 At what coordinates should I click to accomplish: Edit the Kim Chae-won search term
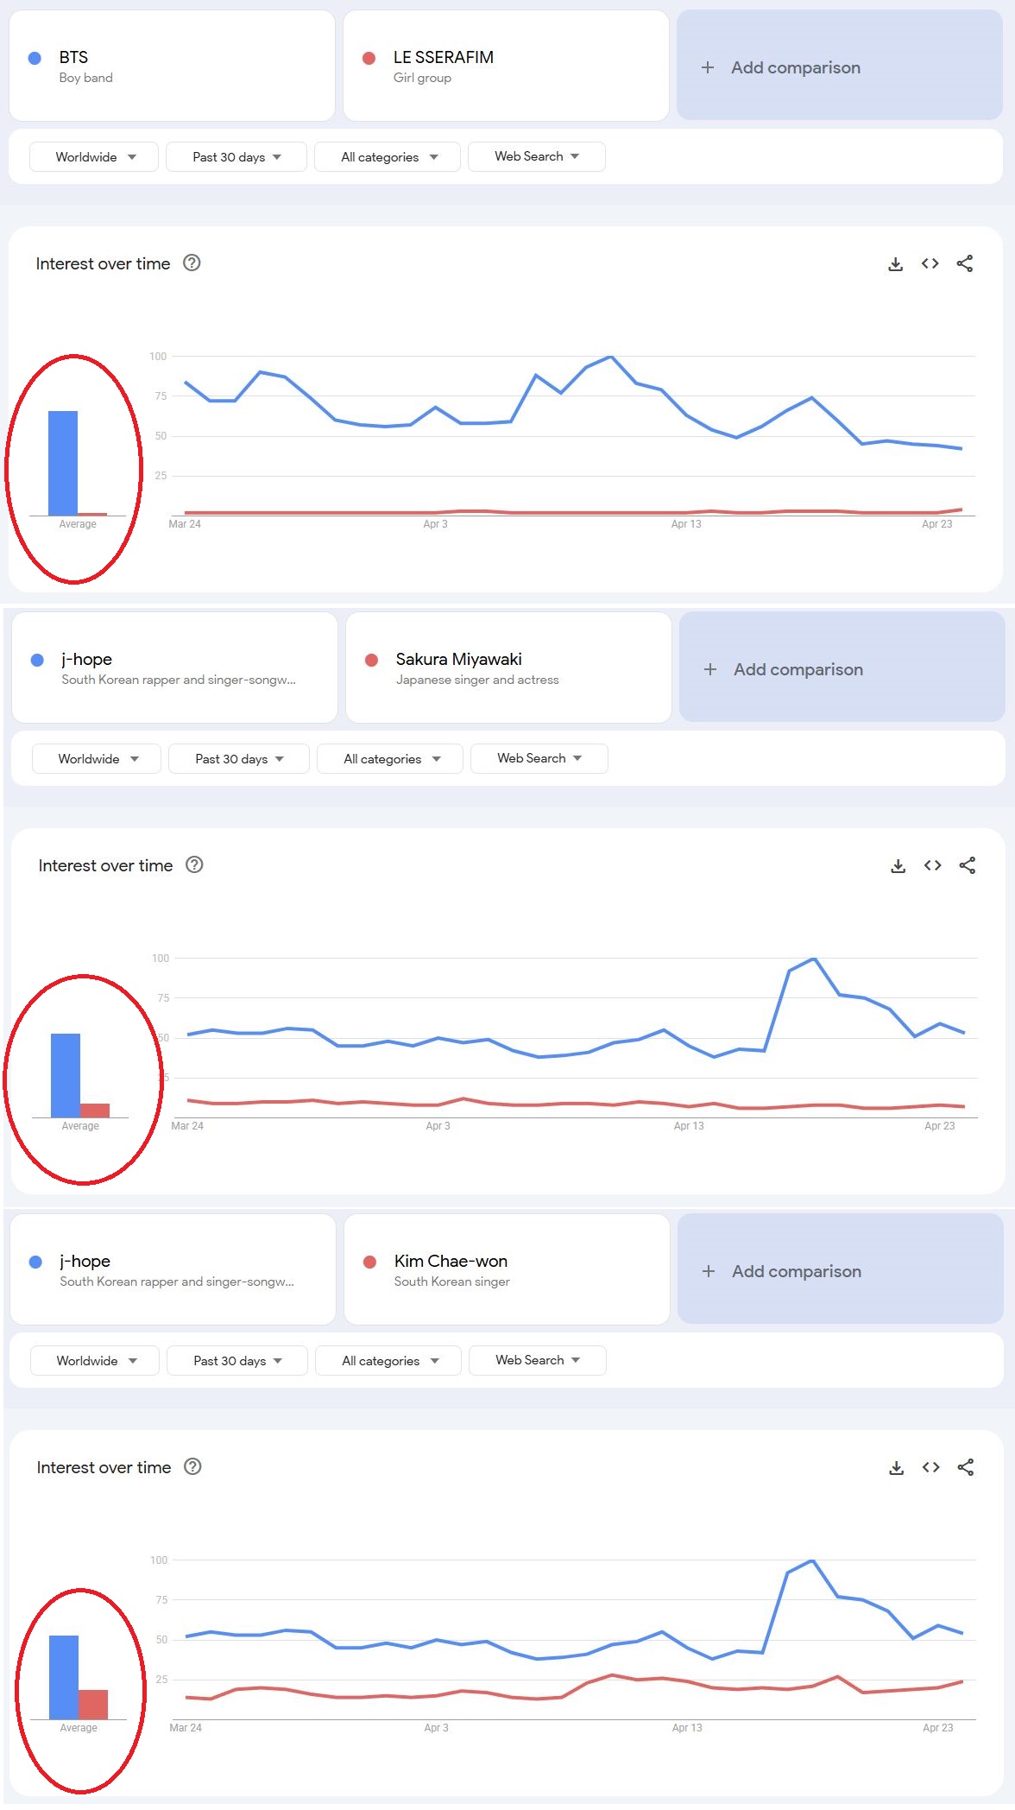tap(507, 1269)
